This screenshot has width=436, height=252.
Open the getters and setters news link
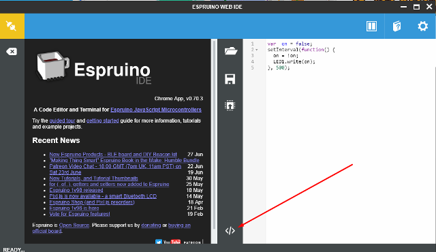[109, 184]
